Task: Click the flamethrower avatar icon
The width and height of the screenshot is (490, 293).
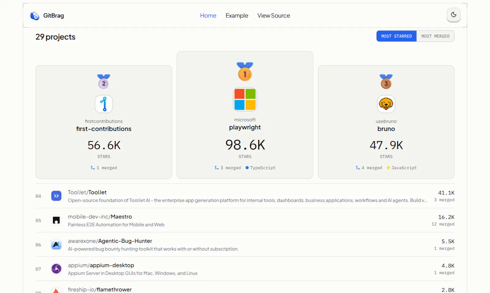Action: tap(56, 290)
